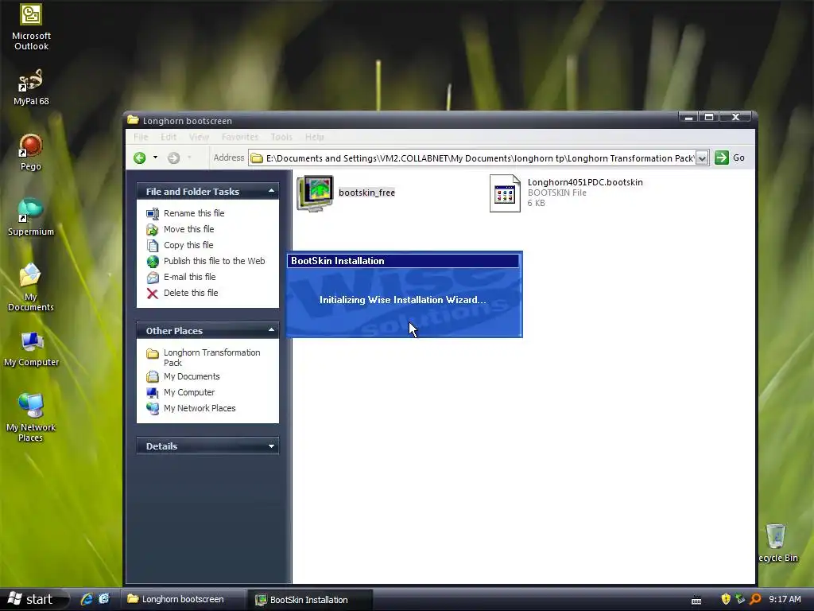Click the green Go arrow button
This screenshot has width=814, height=611.
tap(722, 158)
